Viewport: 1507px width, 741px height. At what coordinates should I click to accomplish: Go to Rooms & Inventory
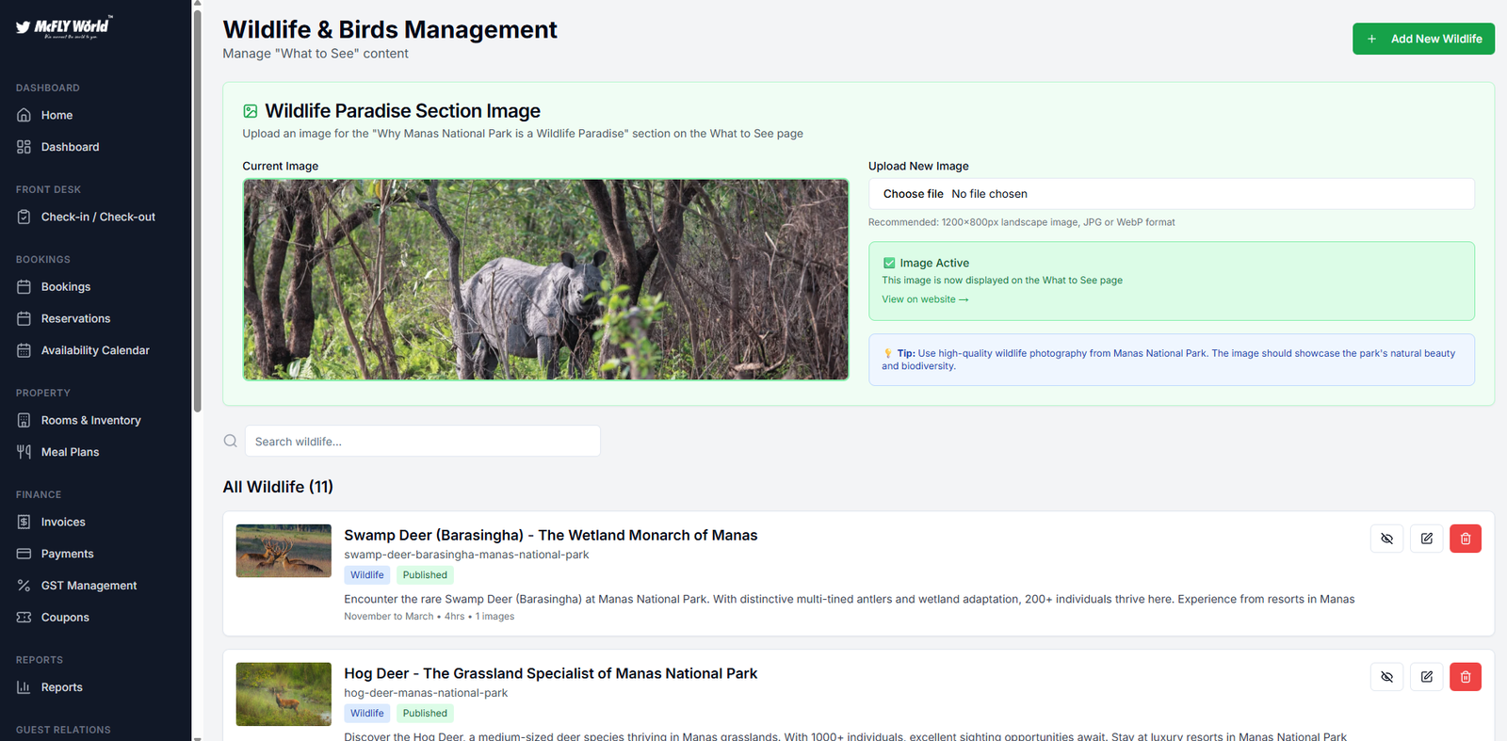pyautogui.click(x=90, y=421)
